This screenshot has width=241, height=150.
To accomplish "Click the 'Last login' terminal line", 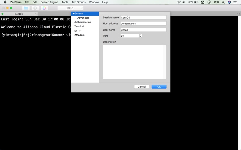I will [36, 19].
